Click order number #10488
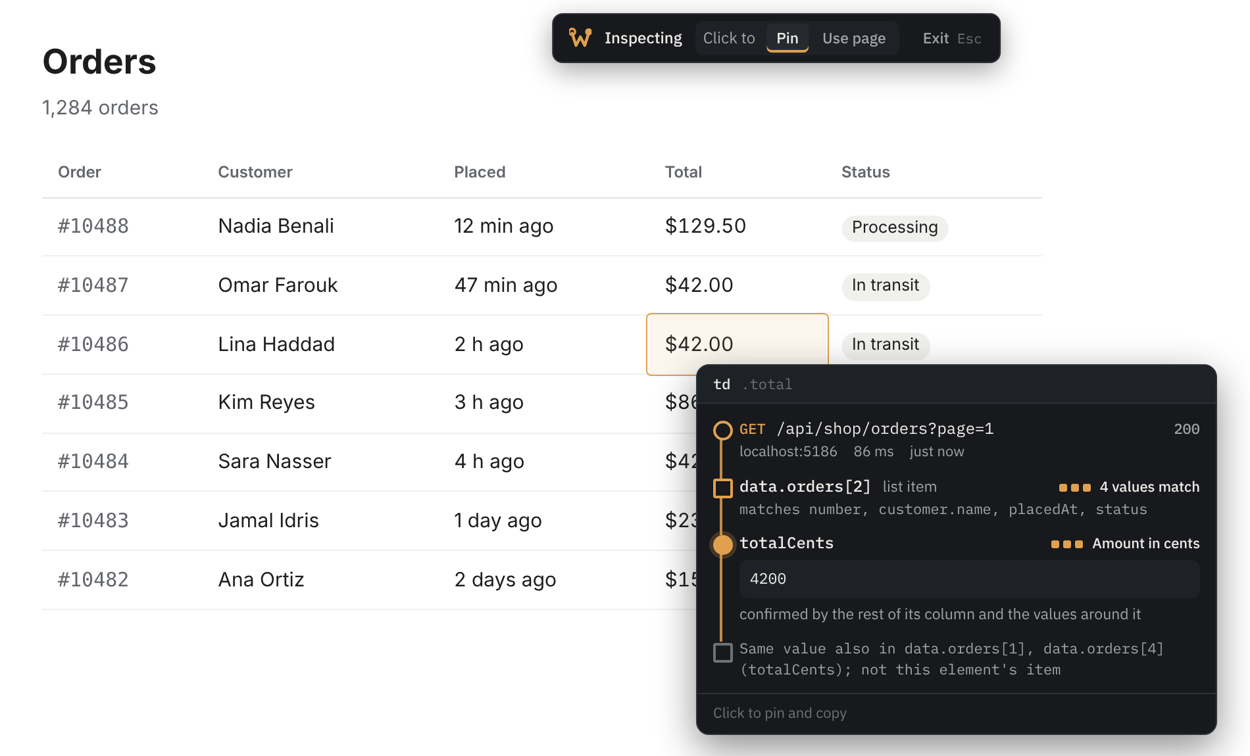 pyautogui.click(x=93, y=226)
